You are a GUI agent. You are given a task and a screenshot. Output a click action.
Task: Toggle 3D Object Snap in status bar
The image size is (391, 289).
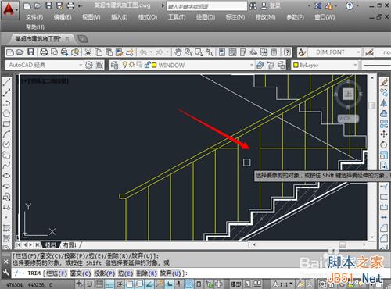[x=139, y=284]
